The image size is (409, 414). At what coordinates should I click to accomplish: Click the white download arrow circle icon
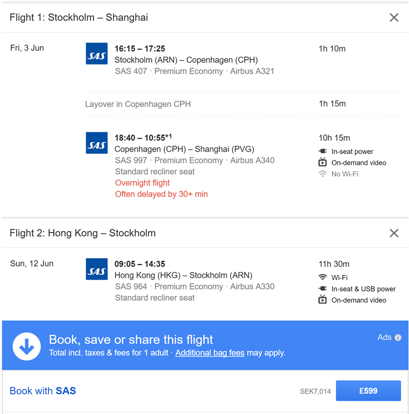tap(27, 347)
